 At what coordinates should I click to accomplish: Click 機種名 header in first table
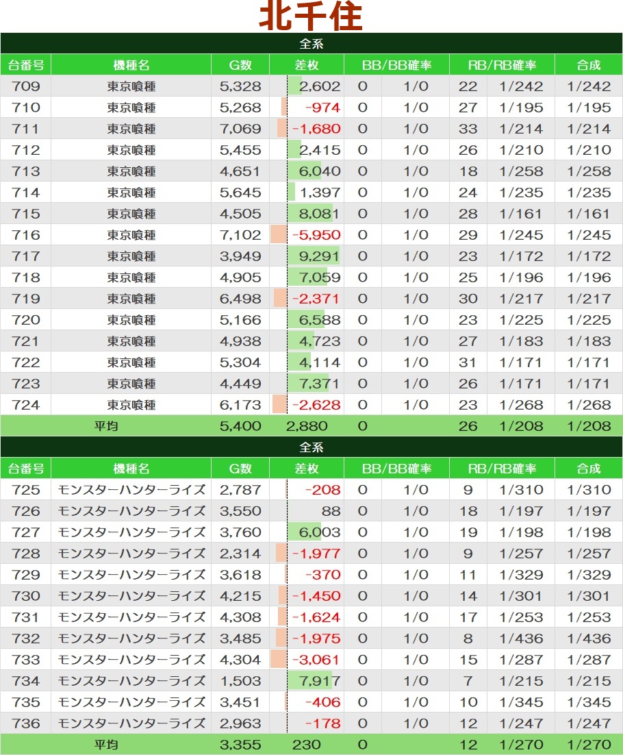(x=131, y=65)
